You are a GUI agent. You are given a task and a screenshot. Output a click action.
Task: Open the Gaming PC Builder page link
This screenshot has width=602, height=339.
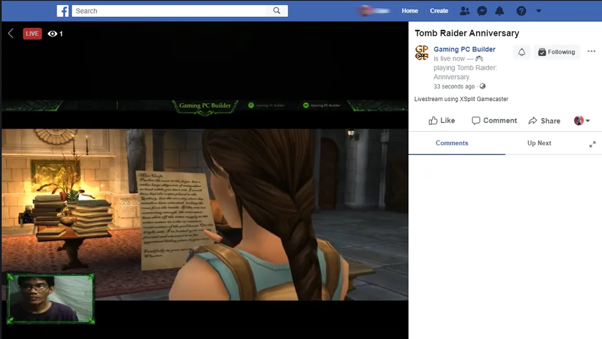464,49
